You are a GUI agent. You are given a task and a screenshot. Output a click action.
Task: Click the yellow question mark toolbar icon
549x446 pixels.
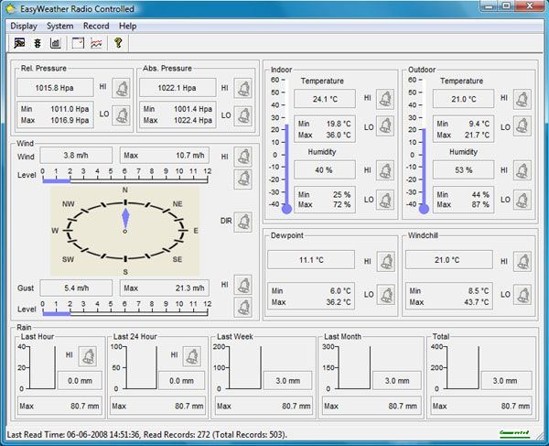click(x=118, y=43)
